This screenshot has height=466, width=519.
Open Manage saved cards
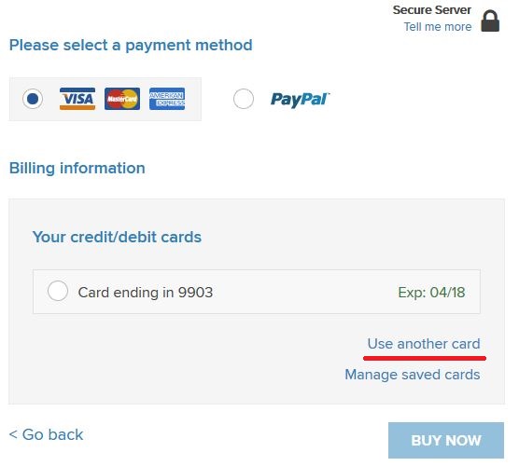[x=413, y=375]
